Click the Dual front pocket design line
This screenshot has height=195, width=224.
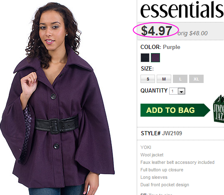[165, 185]
